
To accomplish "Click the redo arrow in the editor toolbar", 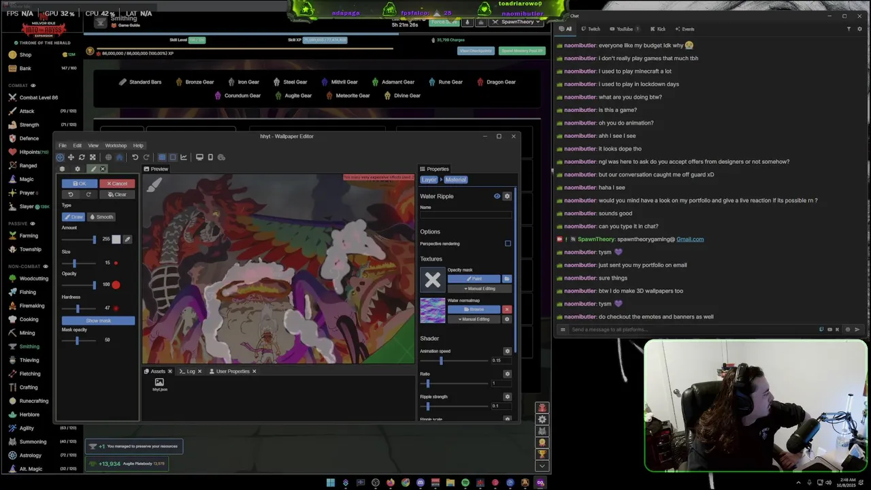I will click(x=146, y=157).
